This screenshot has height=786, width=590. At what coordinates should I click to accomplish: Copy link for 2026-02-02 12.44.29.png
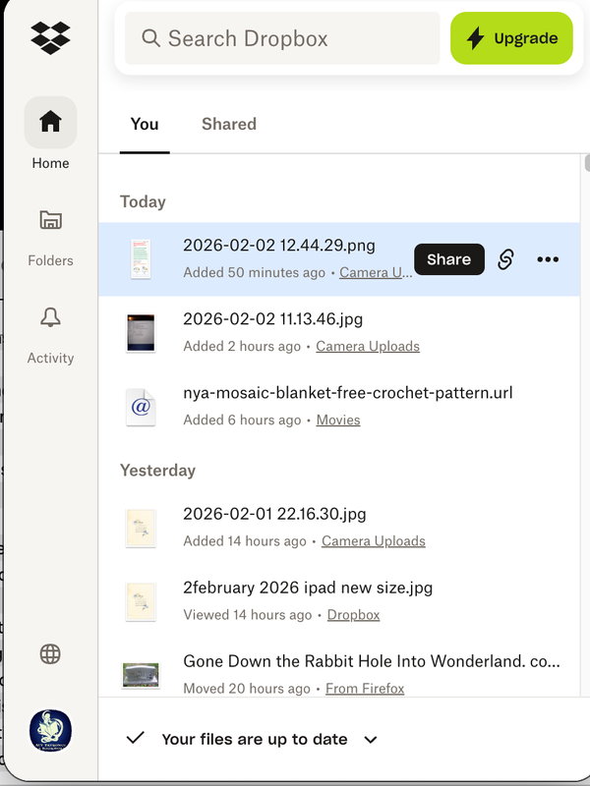(x=505, y=259)
